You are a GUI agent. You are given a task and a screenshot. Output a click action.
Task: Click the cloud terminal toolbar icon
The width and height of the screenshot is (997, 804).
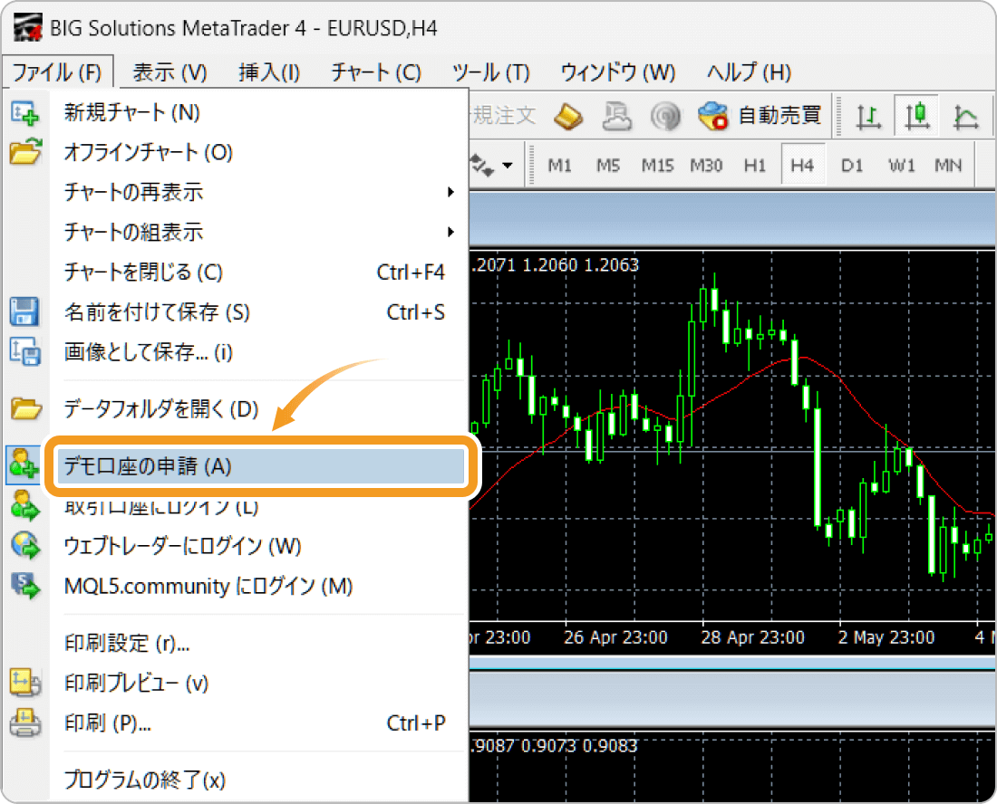pyautogui.click(x=616, y=116)
